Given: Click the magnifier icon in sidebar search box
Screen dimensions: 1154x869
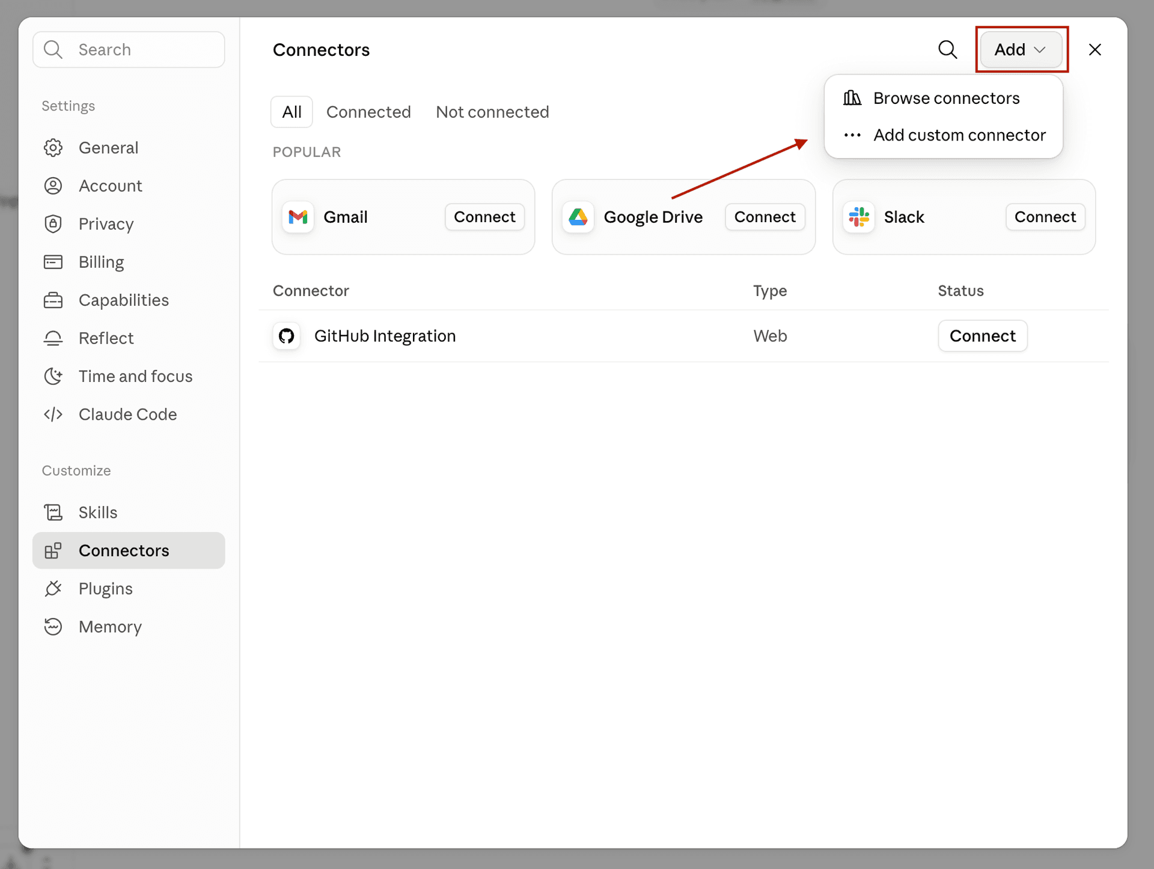Looking at the screenshot, I should pos(53,49).
